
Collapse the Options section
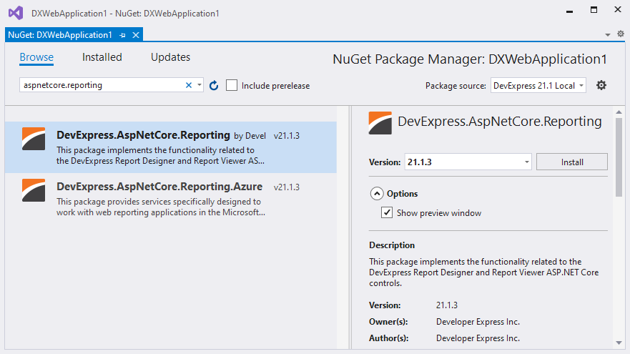coord(376,194)
